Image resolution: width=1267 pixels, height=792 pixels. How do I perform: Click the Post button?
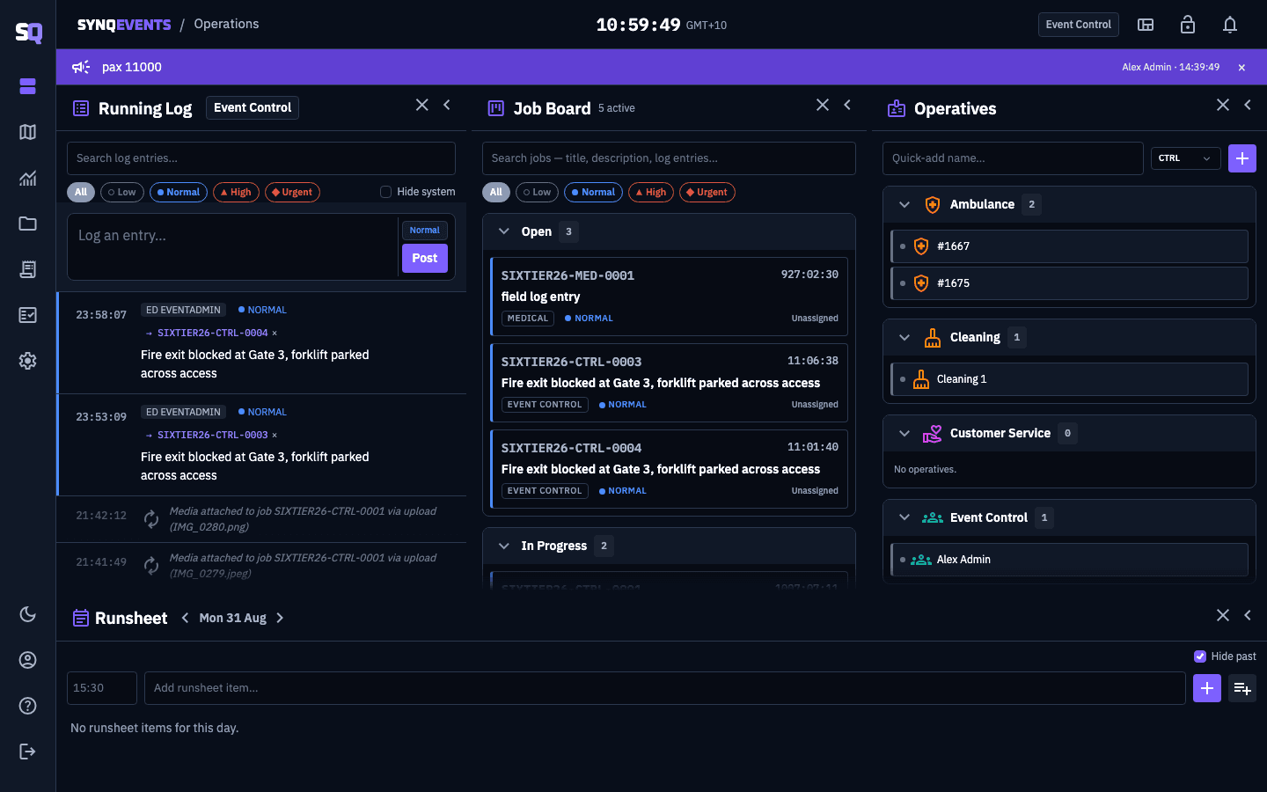pyautogui.click(x=425, y=258)
